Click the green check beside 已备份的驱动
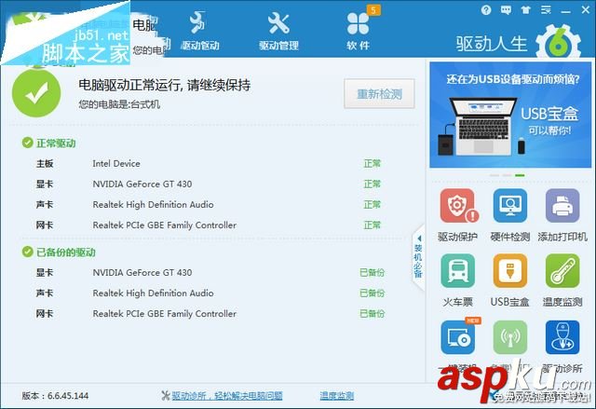 pyautogui.click(x=27, y=252)
